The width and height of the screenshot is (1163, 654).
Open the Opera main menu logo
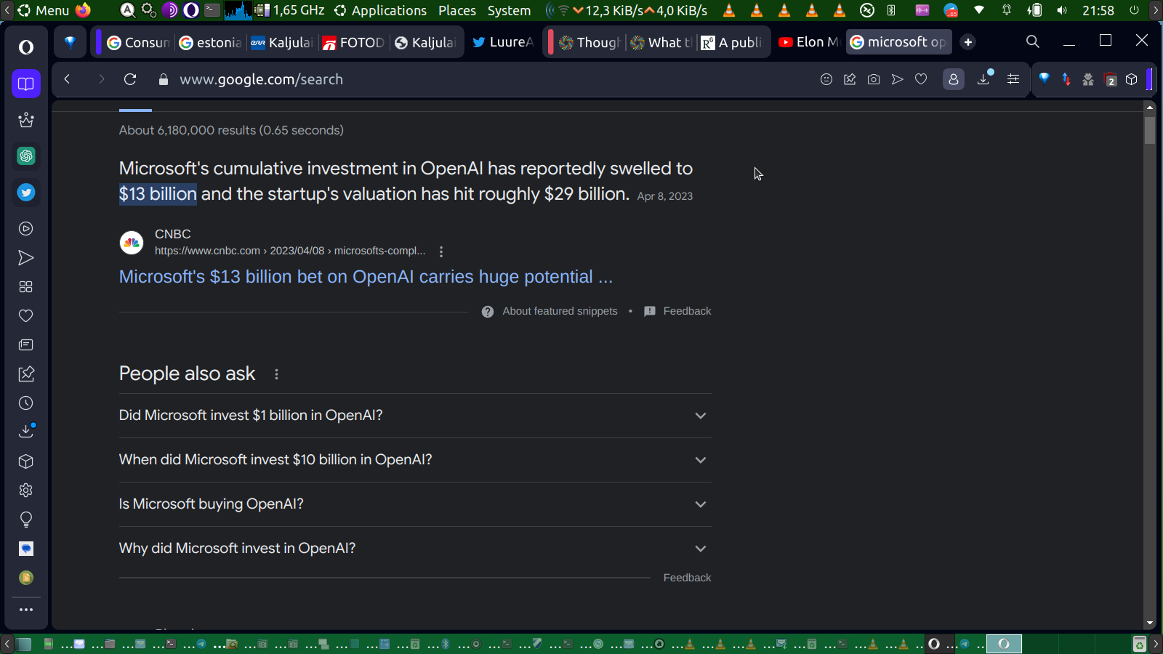click(x=26, y=47)
